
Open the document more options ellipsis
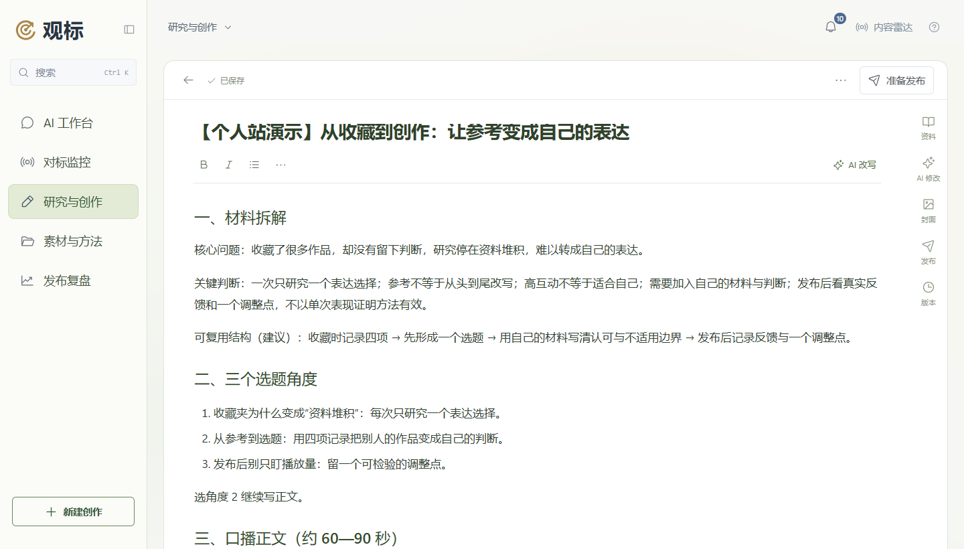click(841, 80)
